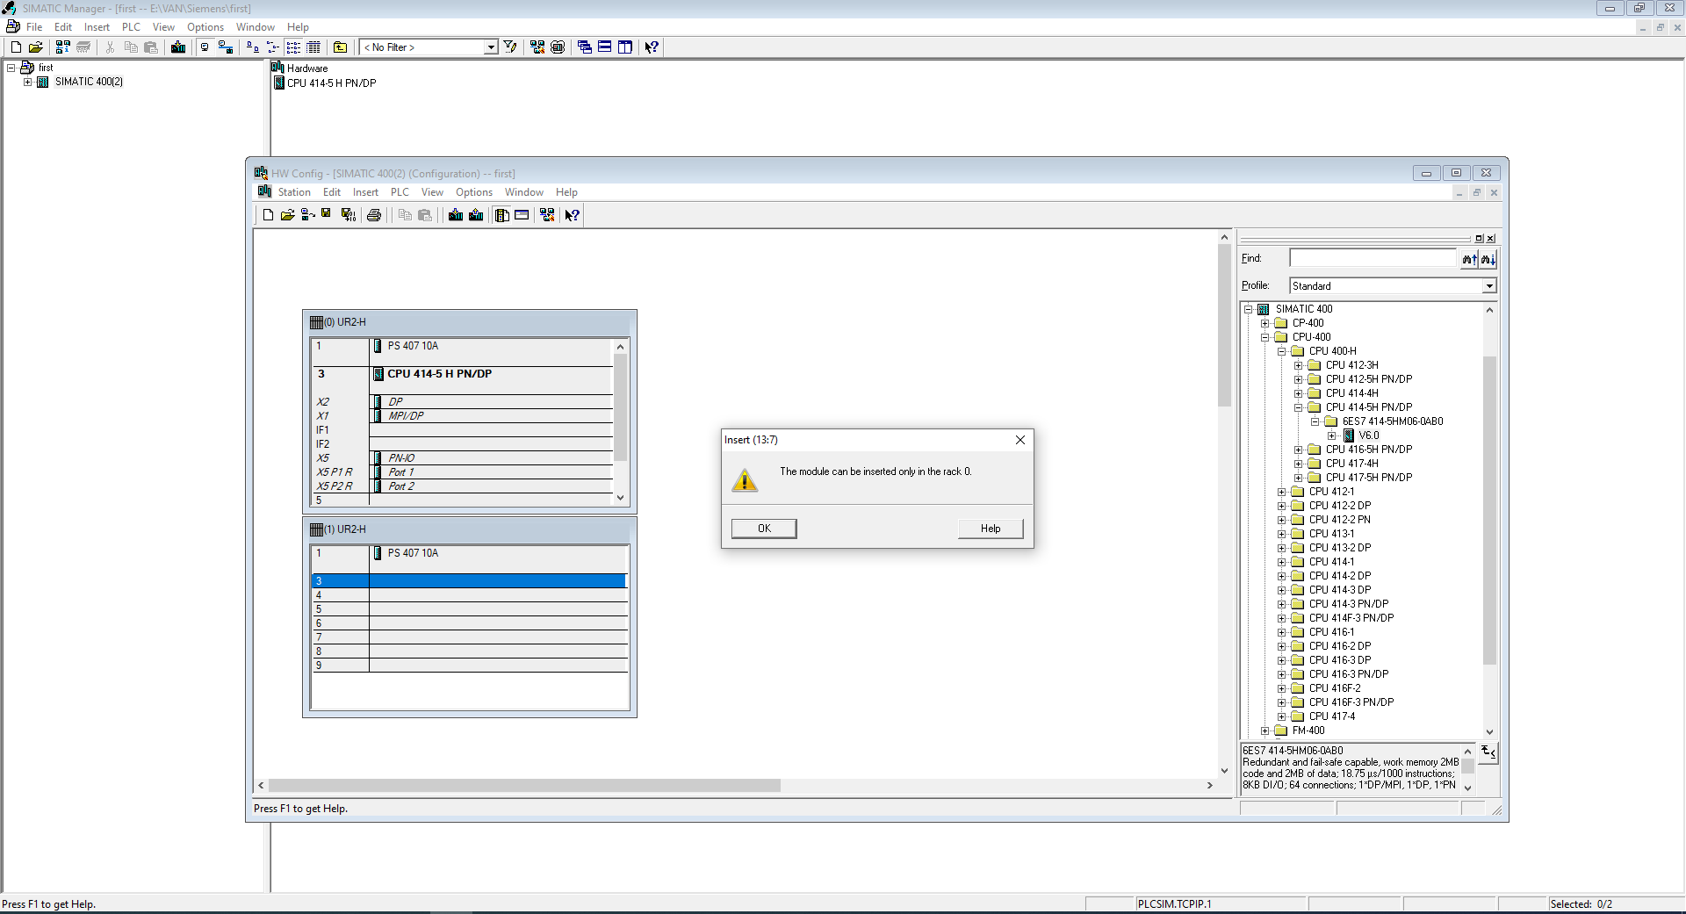Screen dimensions: 1686x914
Task: Click in the Find input field
Action: pos(1372,258)
